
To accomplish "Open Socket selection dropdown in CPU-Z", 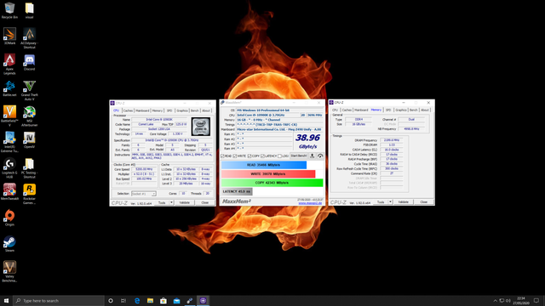I will [144, 194].
